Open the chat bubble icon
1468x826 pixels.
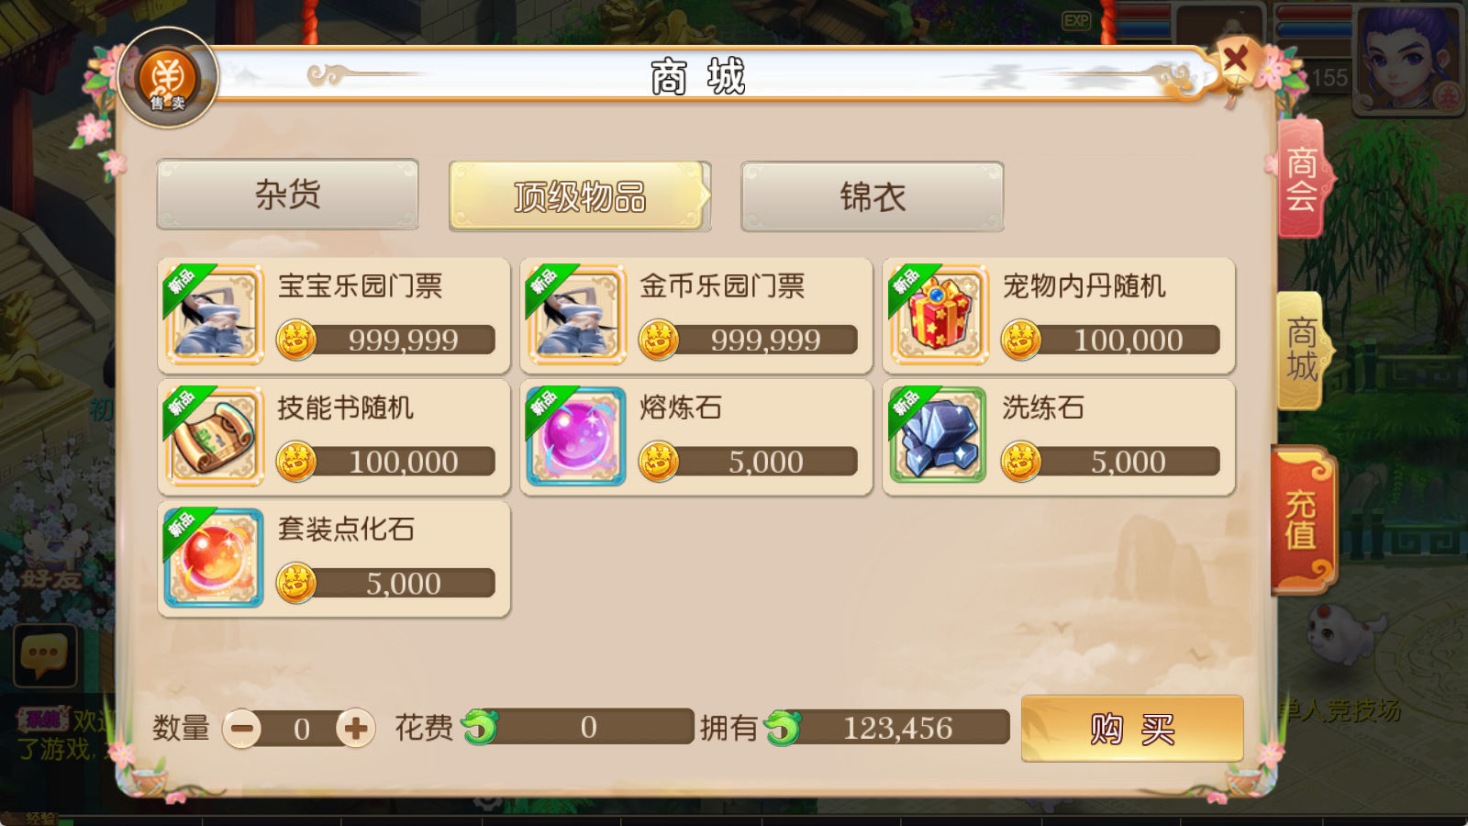click(x=45, y=655)
